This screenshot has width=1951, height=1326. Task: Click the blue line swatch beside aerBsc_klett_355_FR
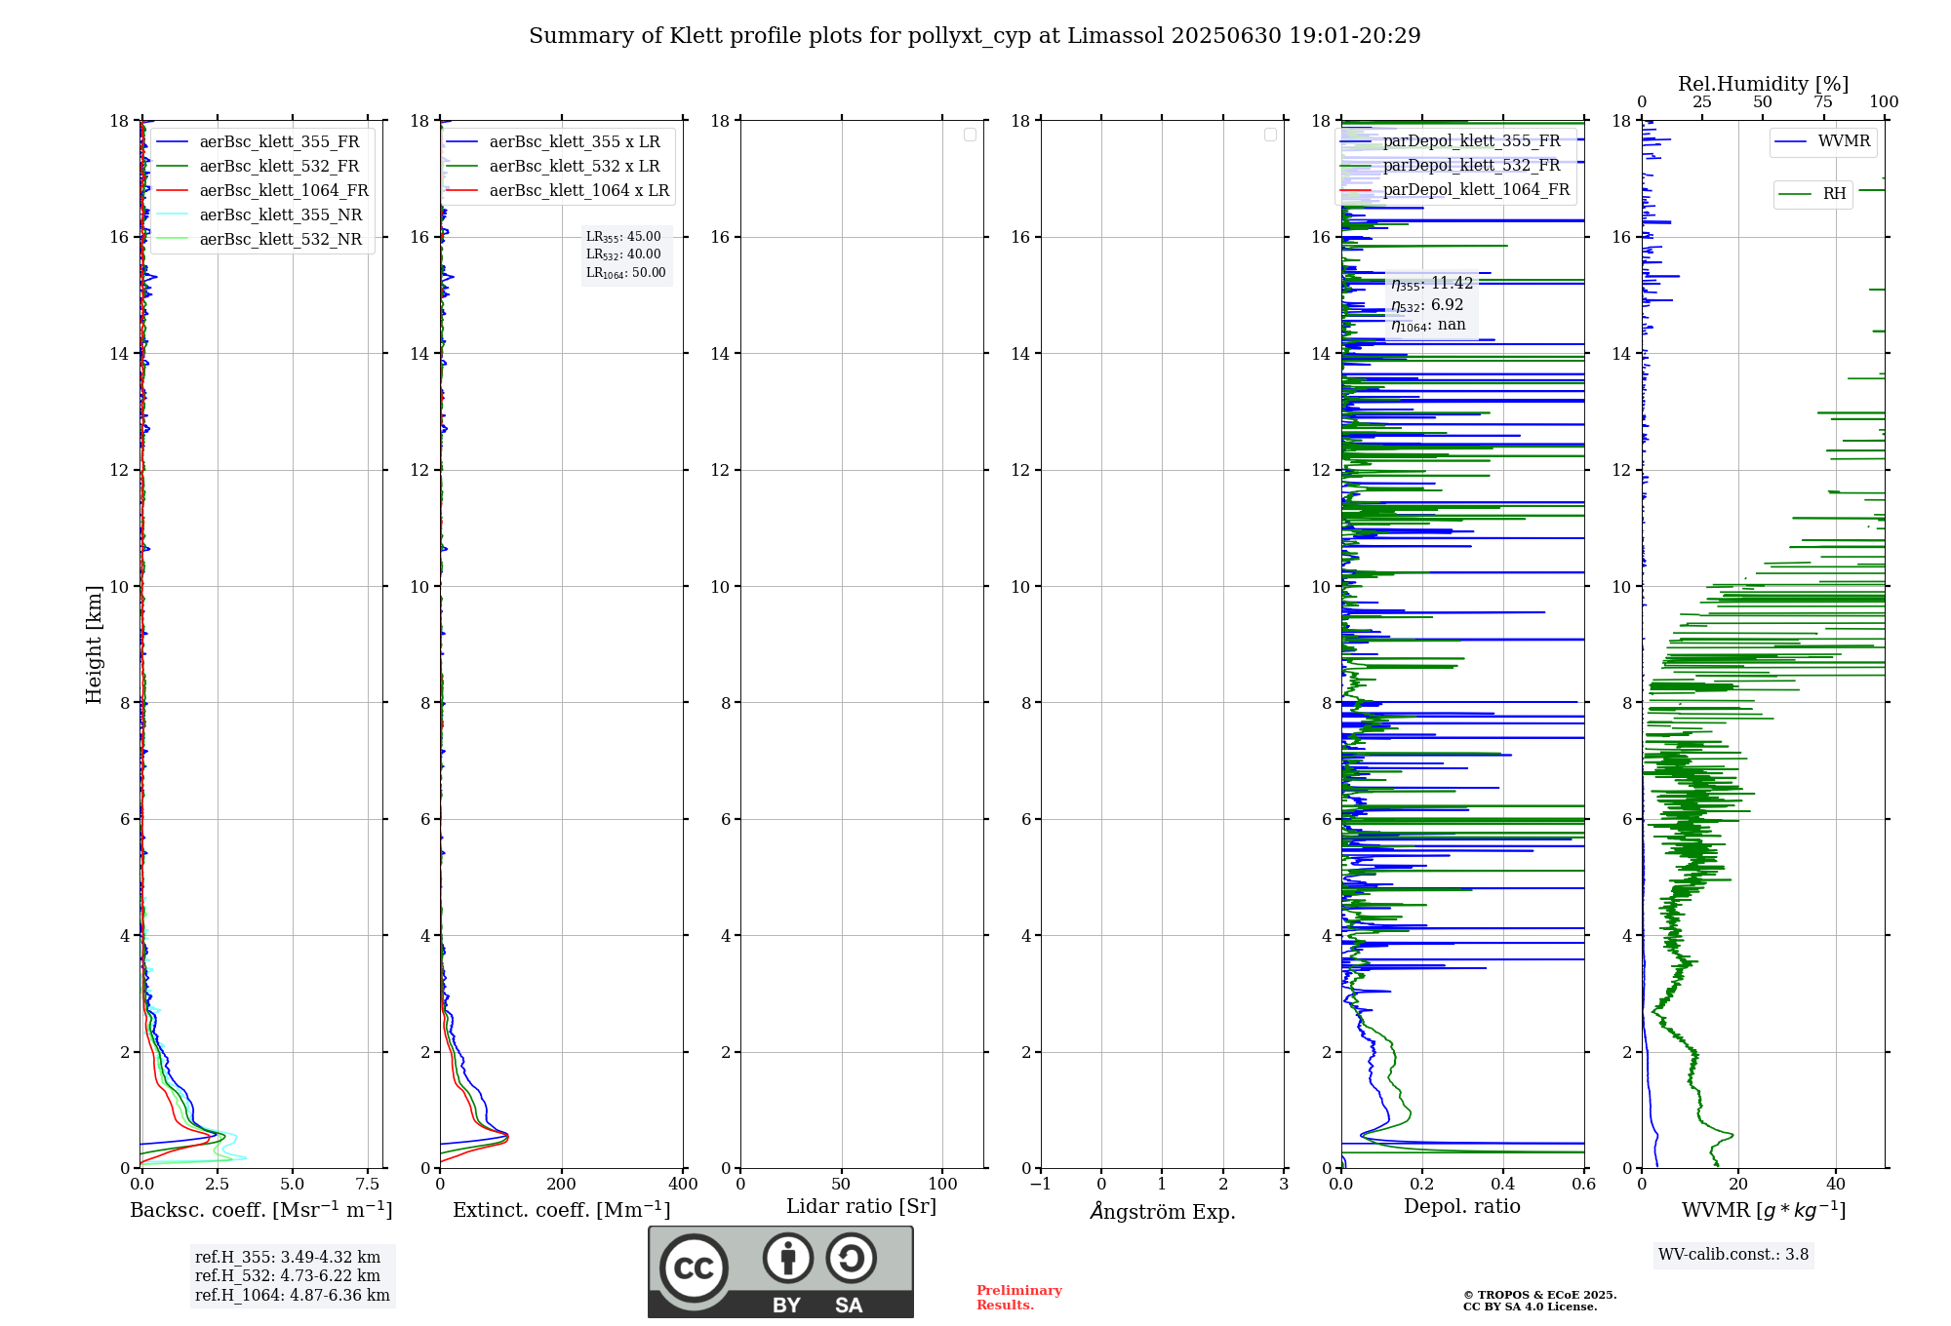click(x=173, y=142)
